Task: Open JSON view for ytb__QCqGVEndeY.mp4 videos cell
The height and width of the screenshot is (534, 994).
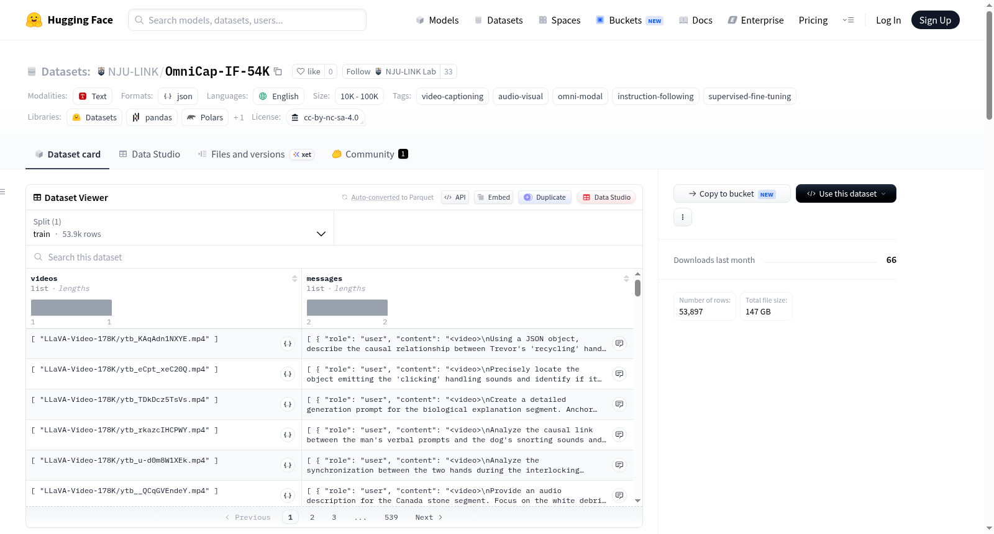Action: [x=288, y=496]
